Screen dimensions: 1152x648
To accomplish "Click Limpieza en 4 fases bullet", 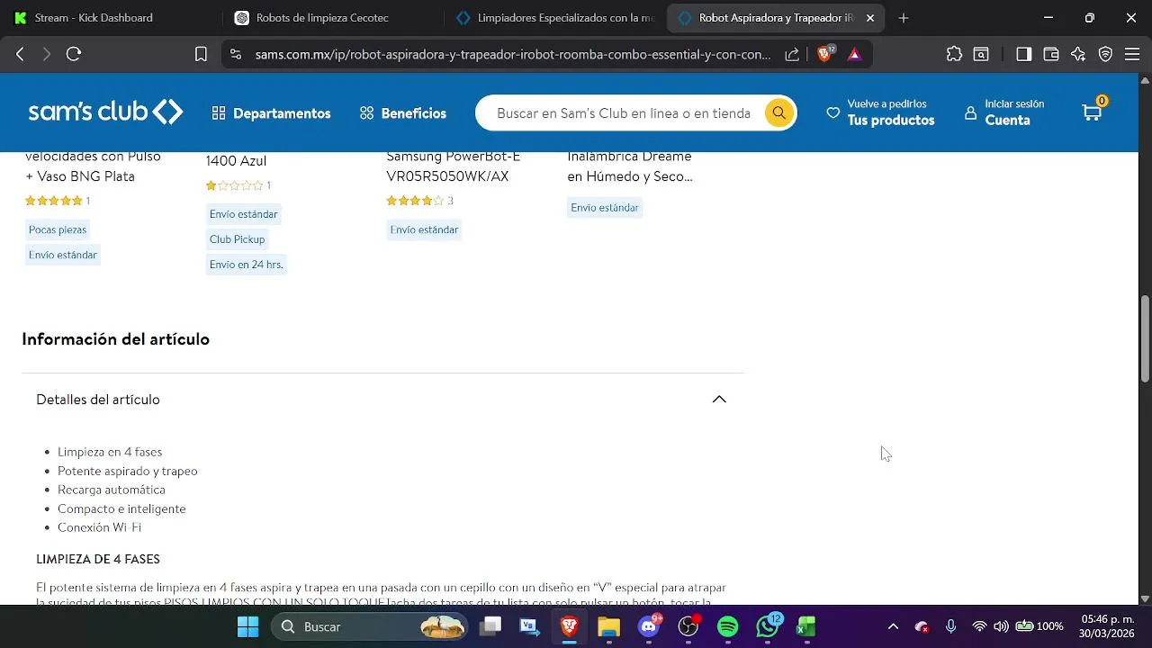I will (x=110, y=452).
